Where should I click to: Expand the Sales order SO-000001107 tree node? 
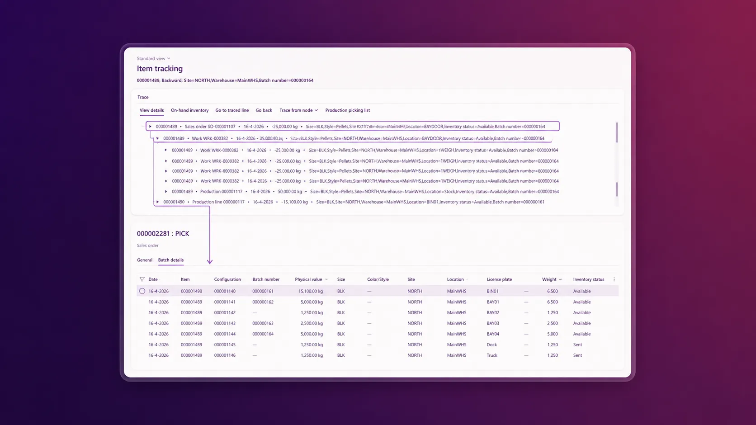[x=150, y=127]
